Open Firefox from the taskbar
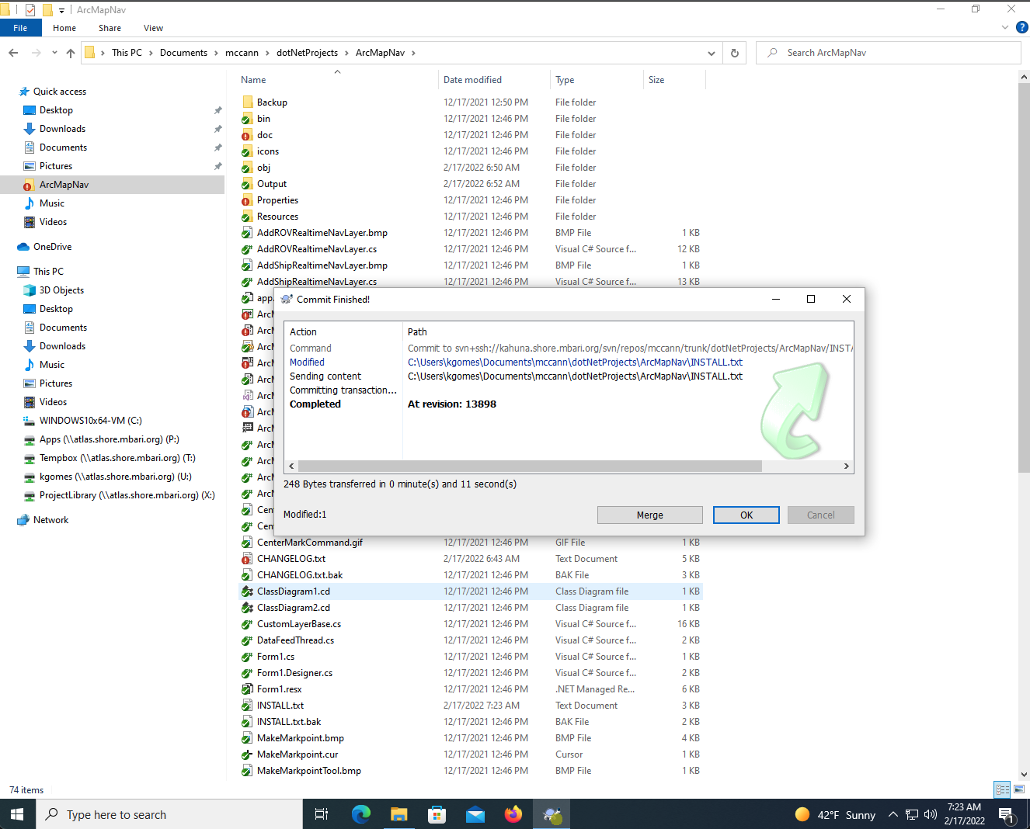 [513, 814]
